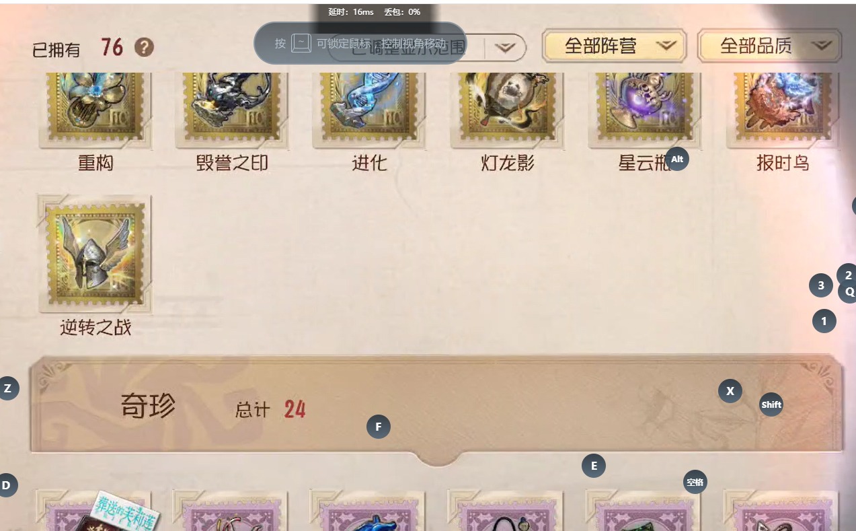
Task: Select the blue item purple stamp
Action: click(368, 511)
